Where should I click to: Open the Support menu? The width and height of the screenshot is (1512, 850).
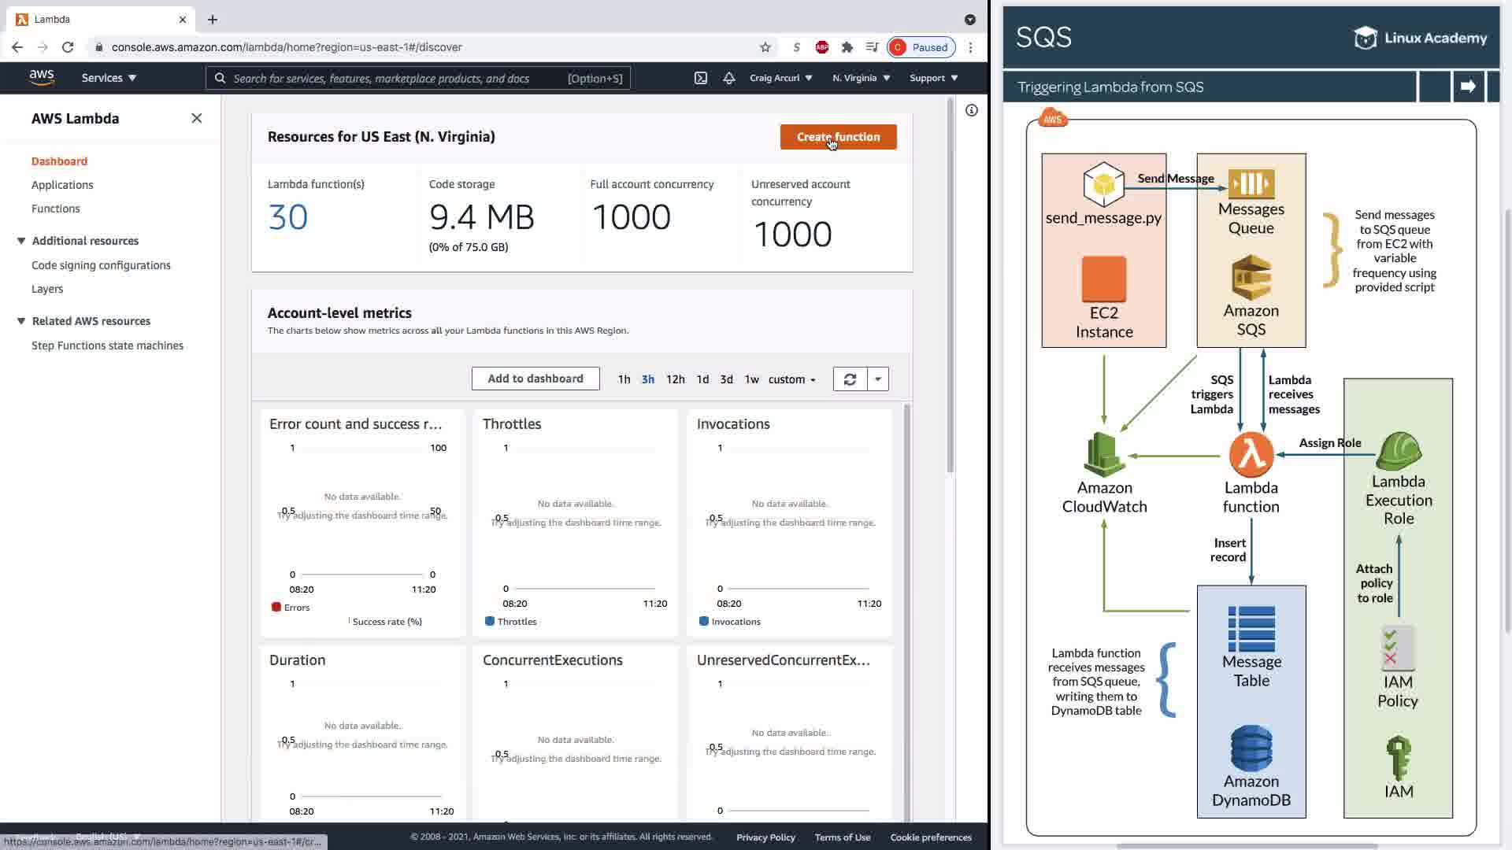[x=933, y=78]
